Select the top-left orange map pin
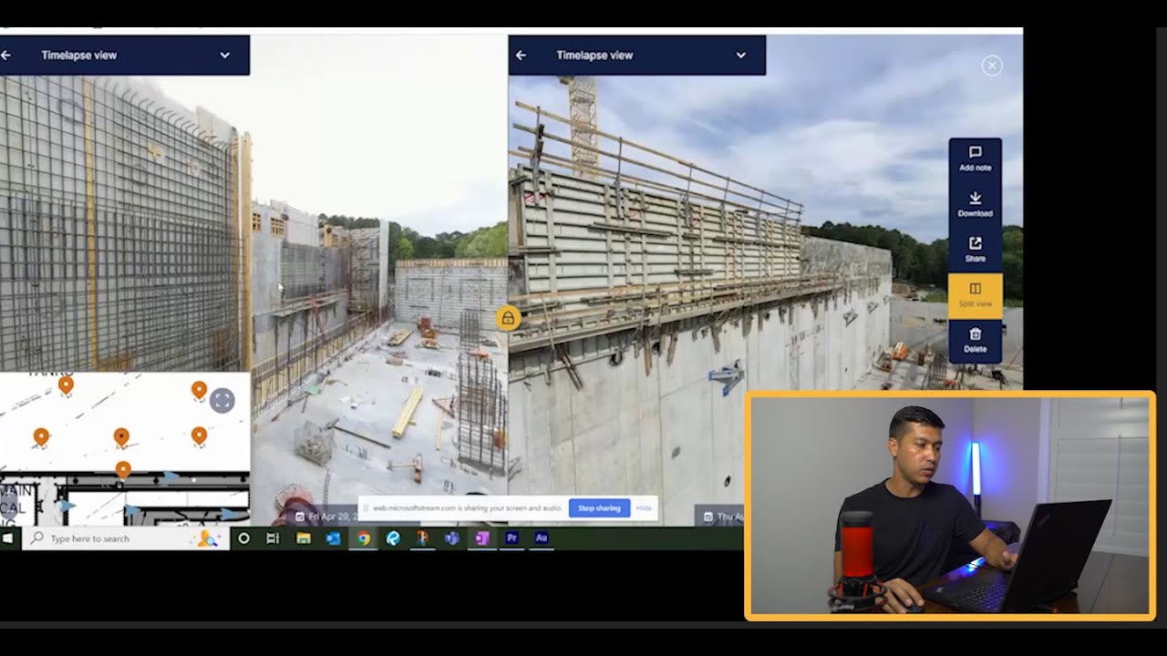Viewport: 1167px width, 656px height. [x=66, y=386]
